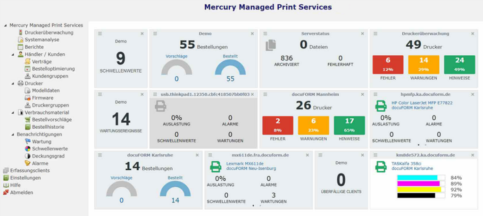Click the green printer icon for Lexmark MX611de
Image resolution: width=483 pixels, height=216 pixels.
215,166
